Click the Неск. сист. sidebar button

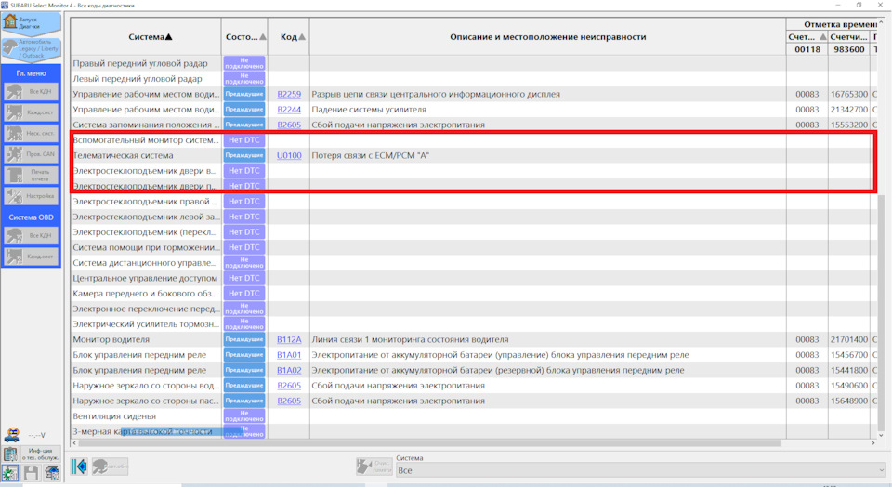coord(32,133)
